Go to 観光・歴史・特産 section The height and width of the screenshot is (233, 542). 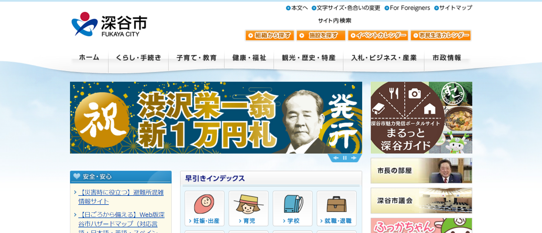click(x=309, y=58)
